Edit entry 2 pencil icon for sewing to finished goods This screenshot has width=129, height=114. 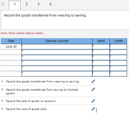point(93,89)
